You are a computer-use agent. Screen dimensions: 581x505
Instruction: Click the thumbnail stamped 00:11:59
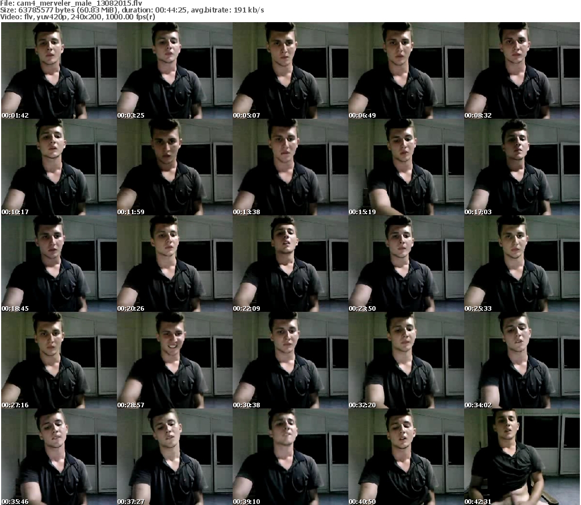pyautogui.click(x=175, y=167)
